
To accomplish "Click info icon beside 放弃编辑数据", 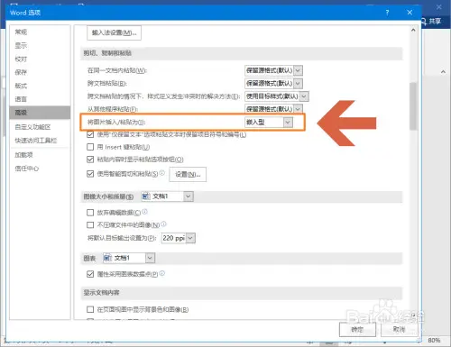I will (x=144, y=212).
